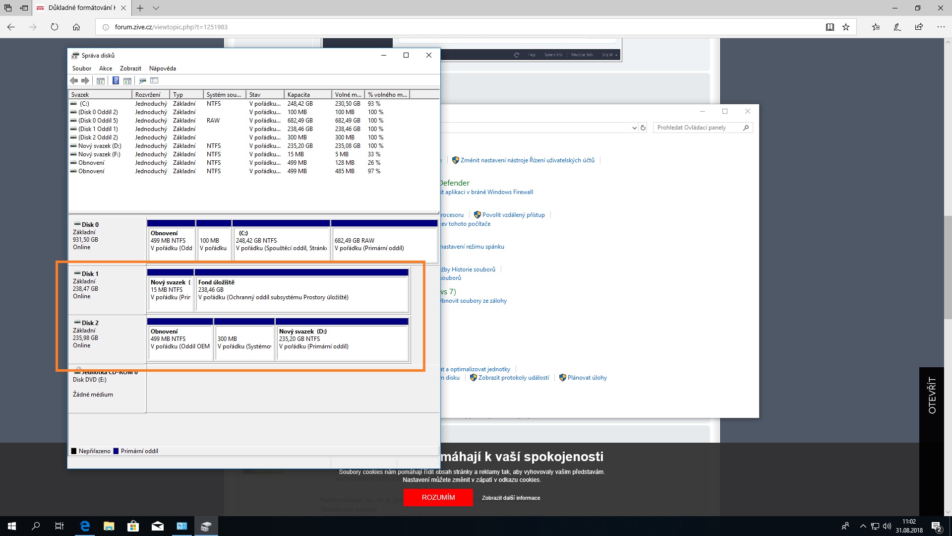Screen dimensions: 952x536
Task: Open Povolit vzdálený přístup link
Action: [513, 215]
